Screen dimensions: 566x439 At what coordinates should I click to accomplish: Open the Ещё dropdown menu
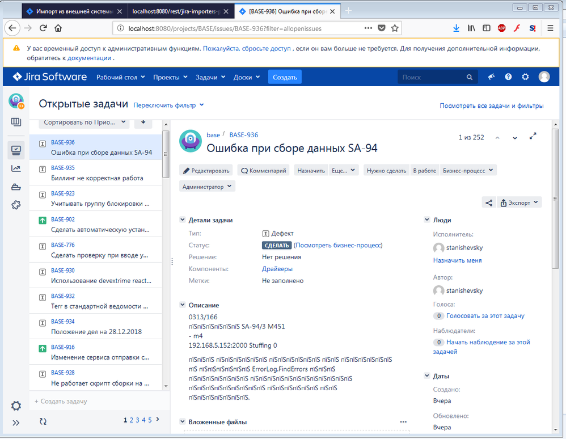pyautogui.click(x=344, y=170)
